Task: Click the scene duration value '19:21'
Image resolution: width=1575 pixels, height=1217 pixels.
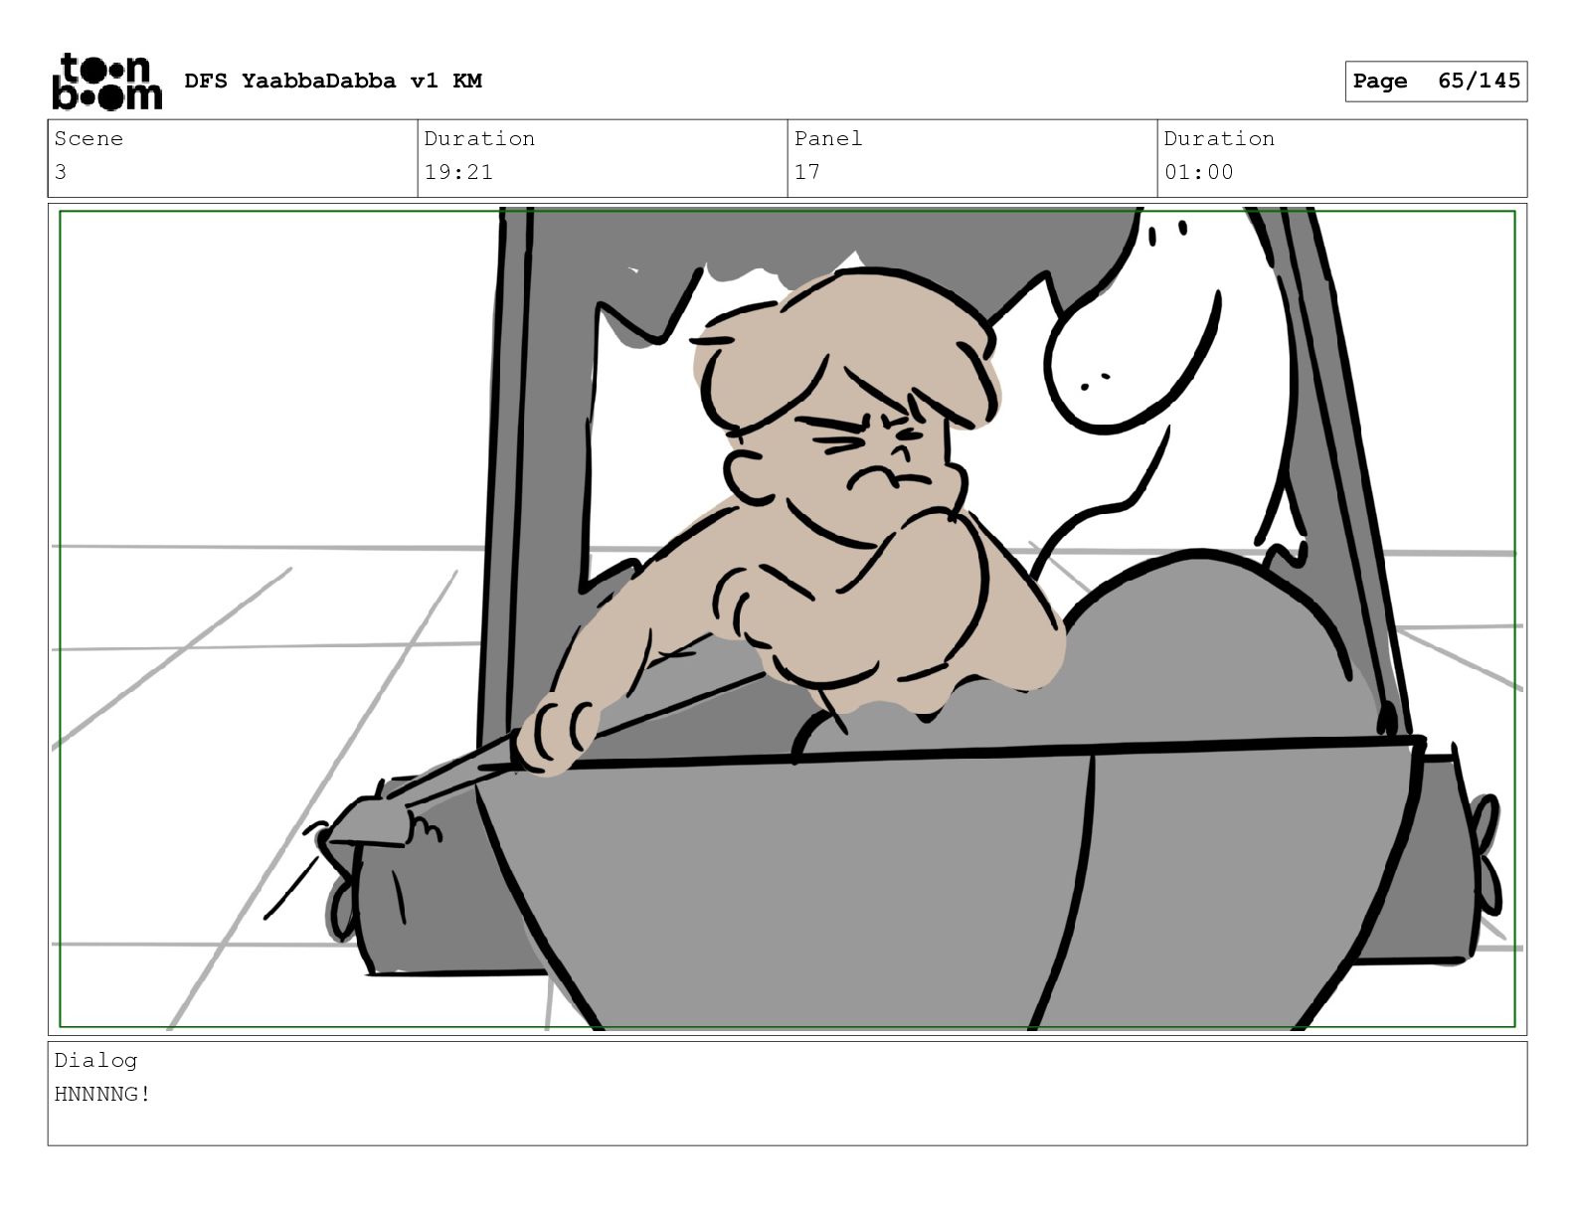Action: pyautogui.click(x=458, y=172)
